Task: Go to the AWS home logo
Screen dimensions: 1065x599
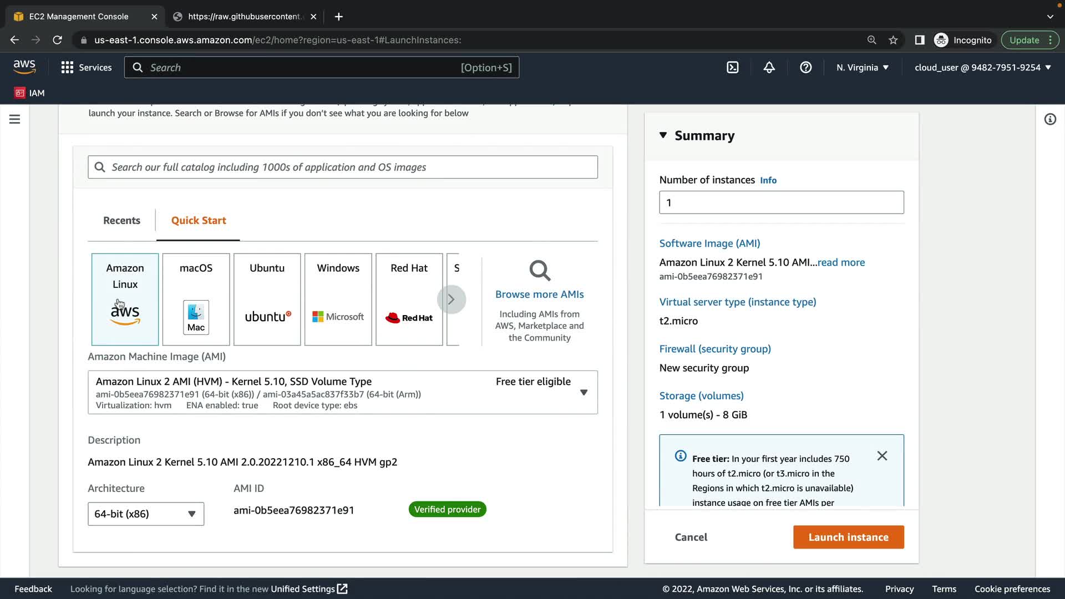Action: 24,67
